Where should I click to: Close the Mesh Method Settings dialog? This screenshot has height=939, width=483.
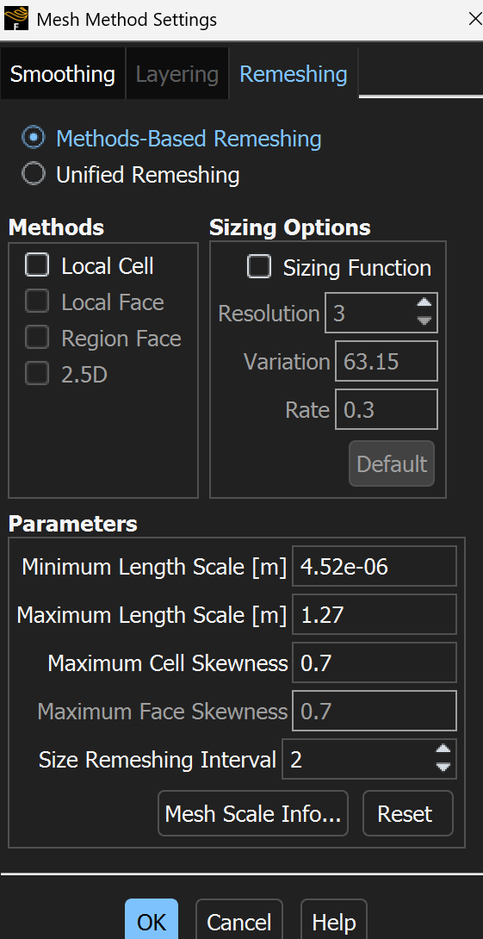474,20
